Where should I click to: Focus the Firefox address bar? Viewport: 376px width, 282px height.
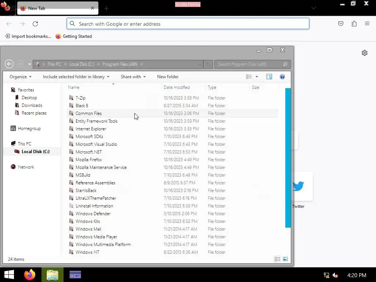point(188,24)
